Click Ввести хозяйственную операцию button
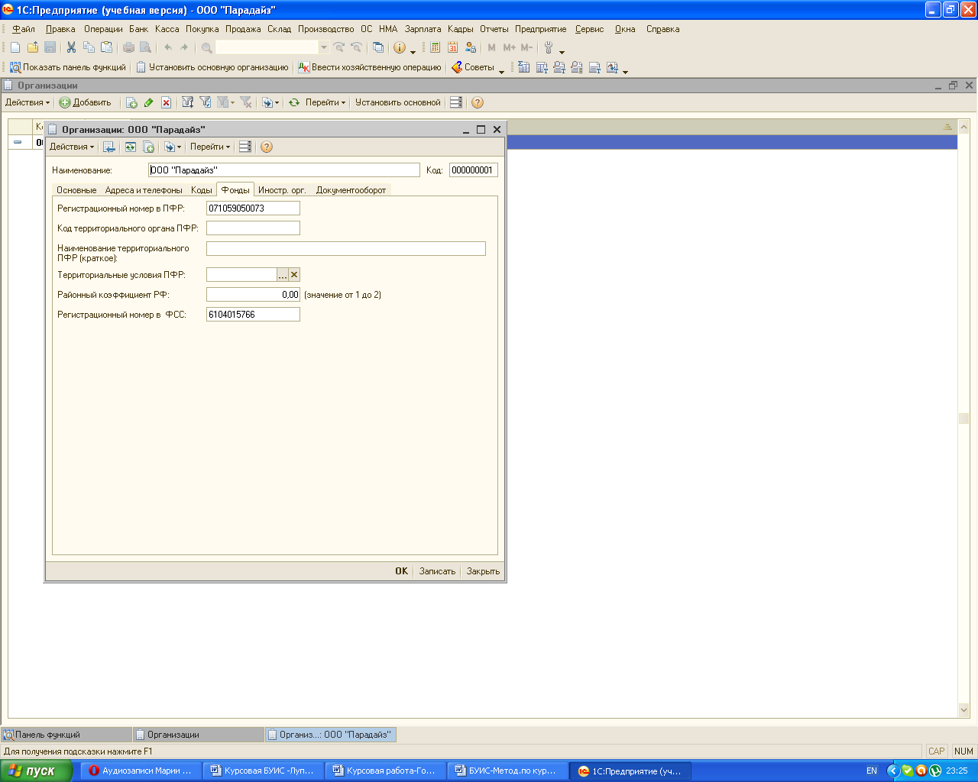Screen dimensions: 978x782 (370, 67)
